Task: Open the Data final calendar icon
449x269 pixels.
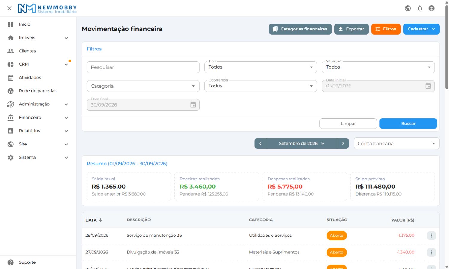Action: tap(193, 105)
